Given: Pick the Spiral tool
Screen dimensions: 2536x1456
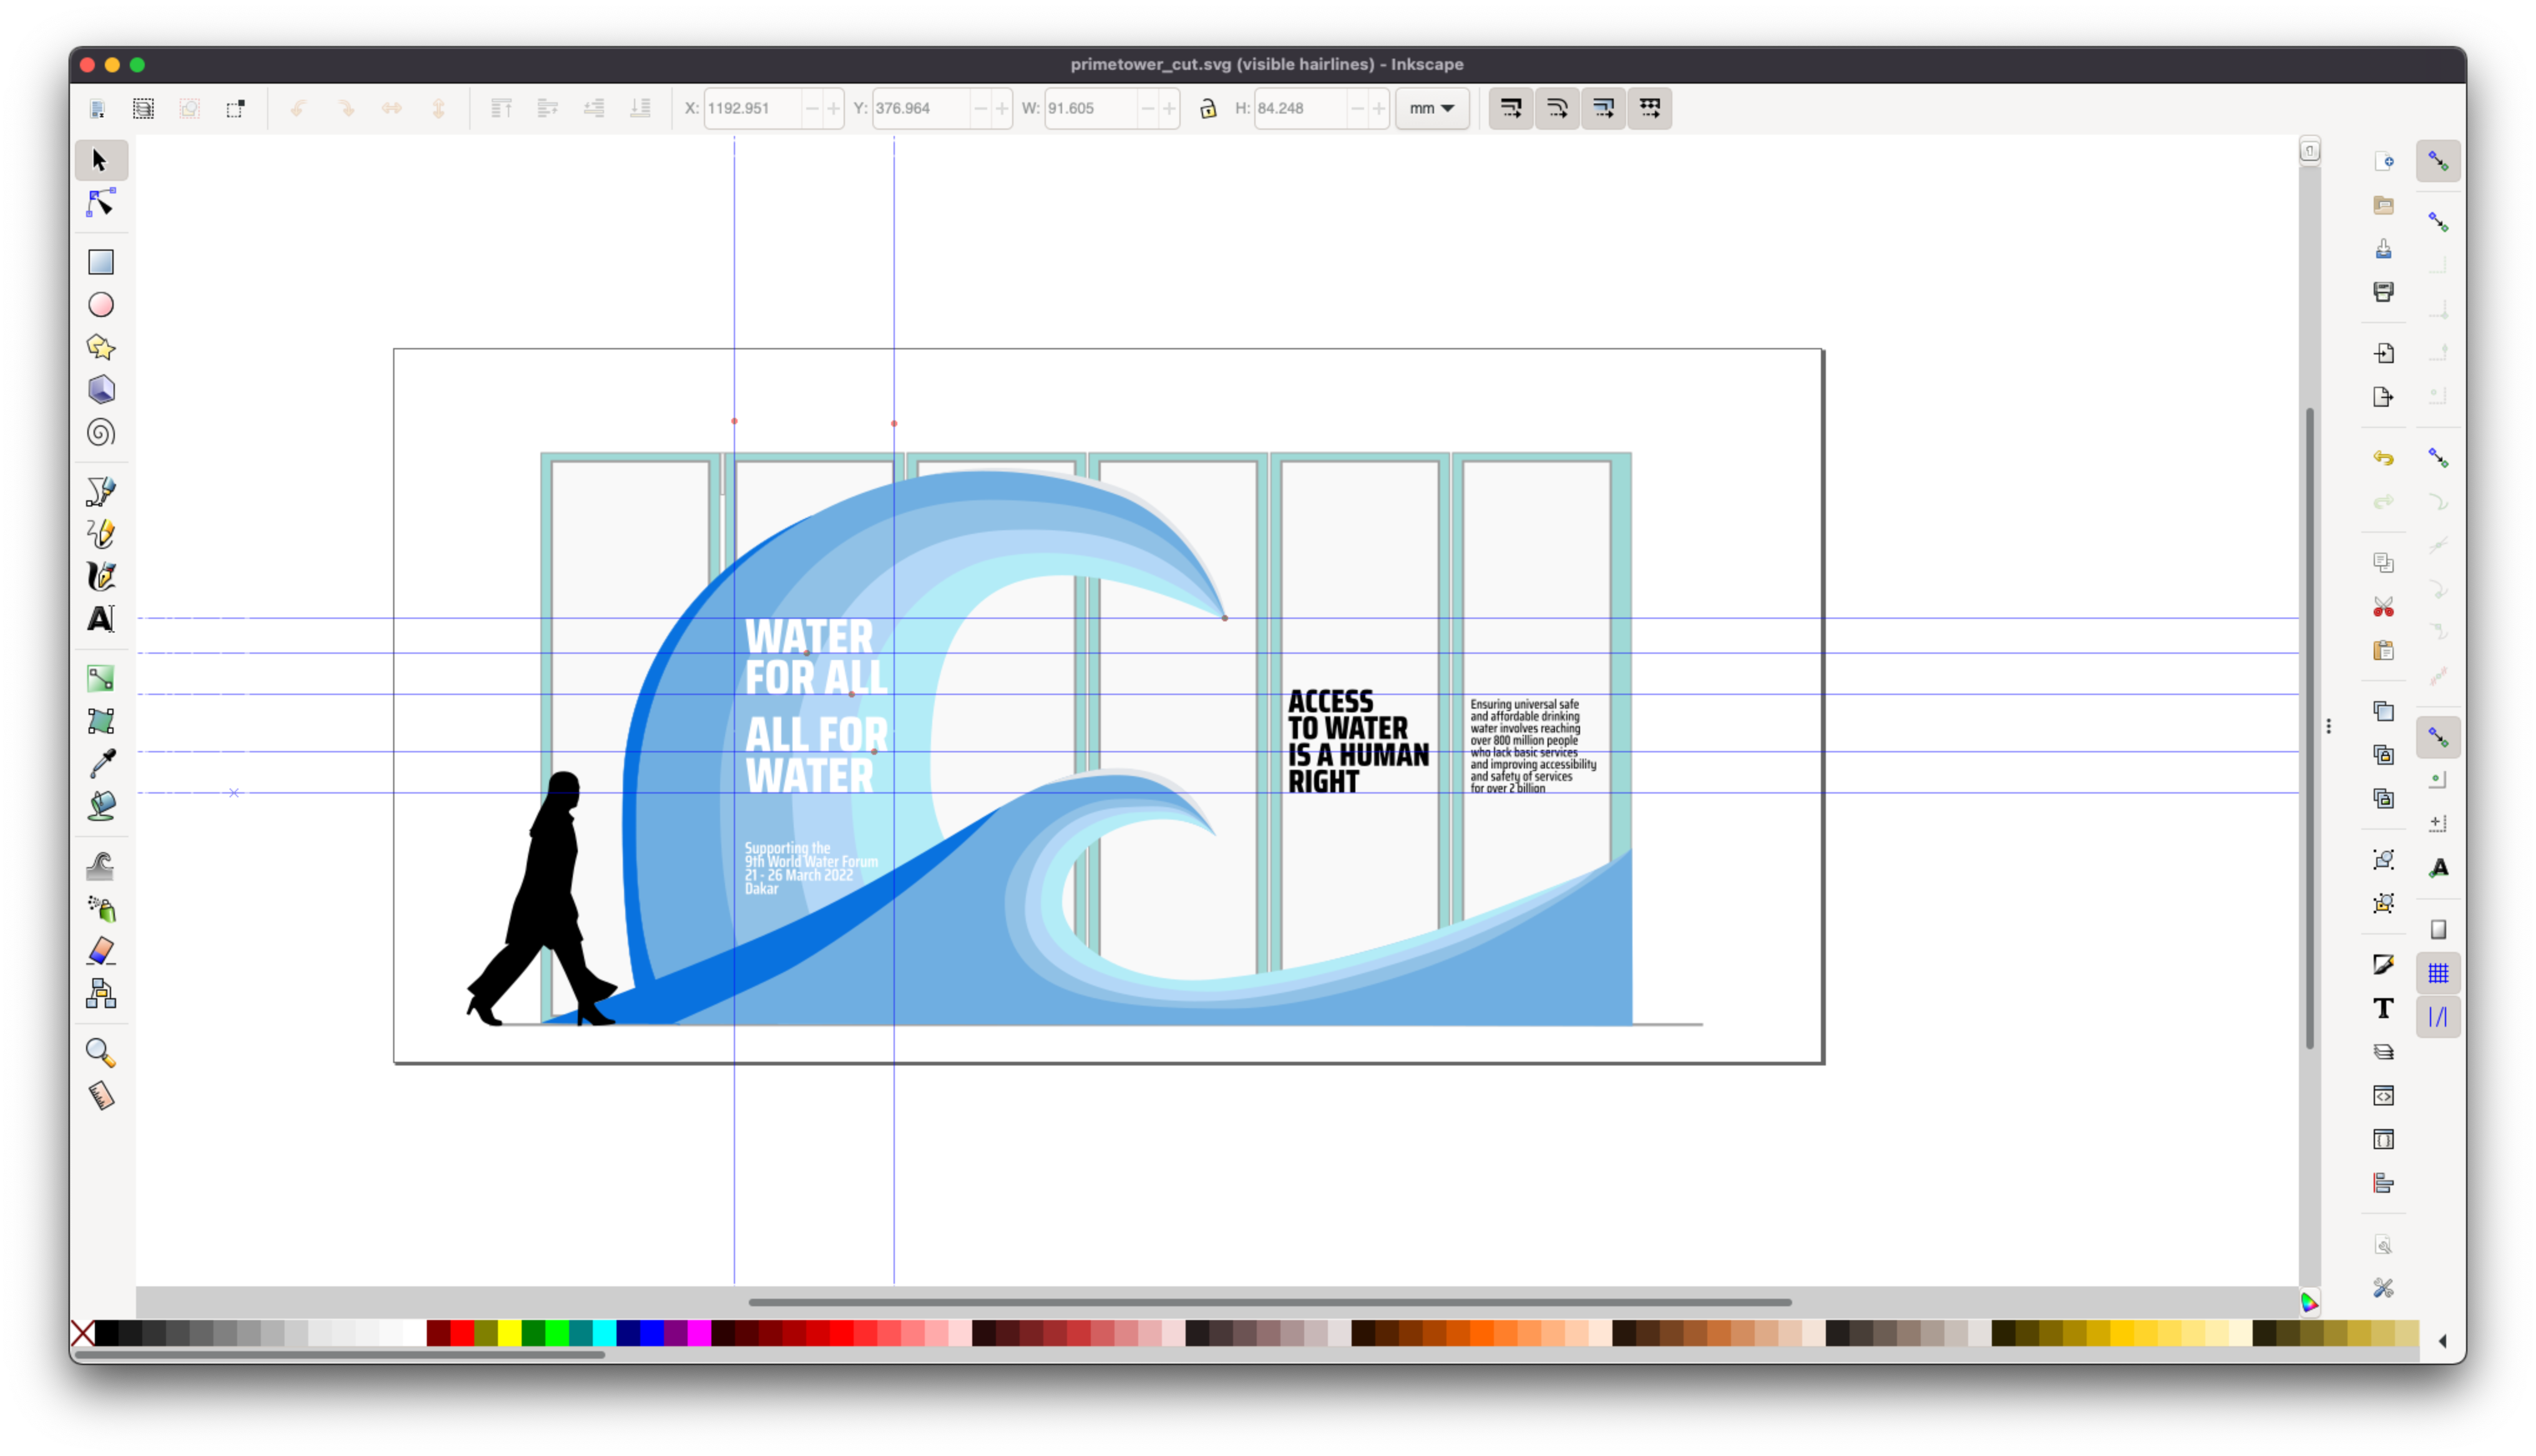Looking at the screenshot, I should pos(101,433).
